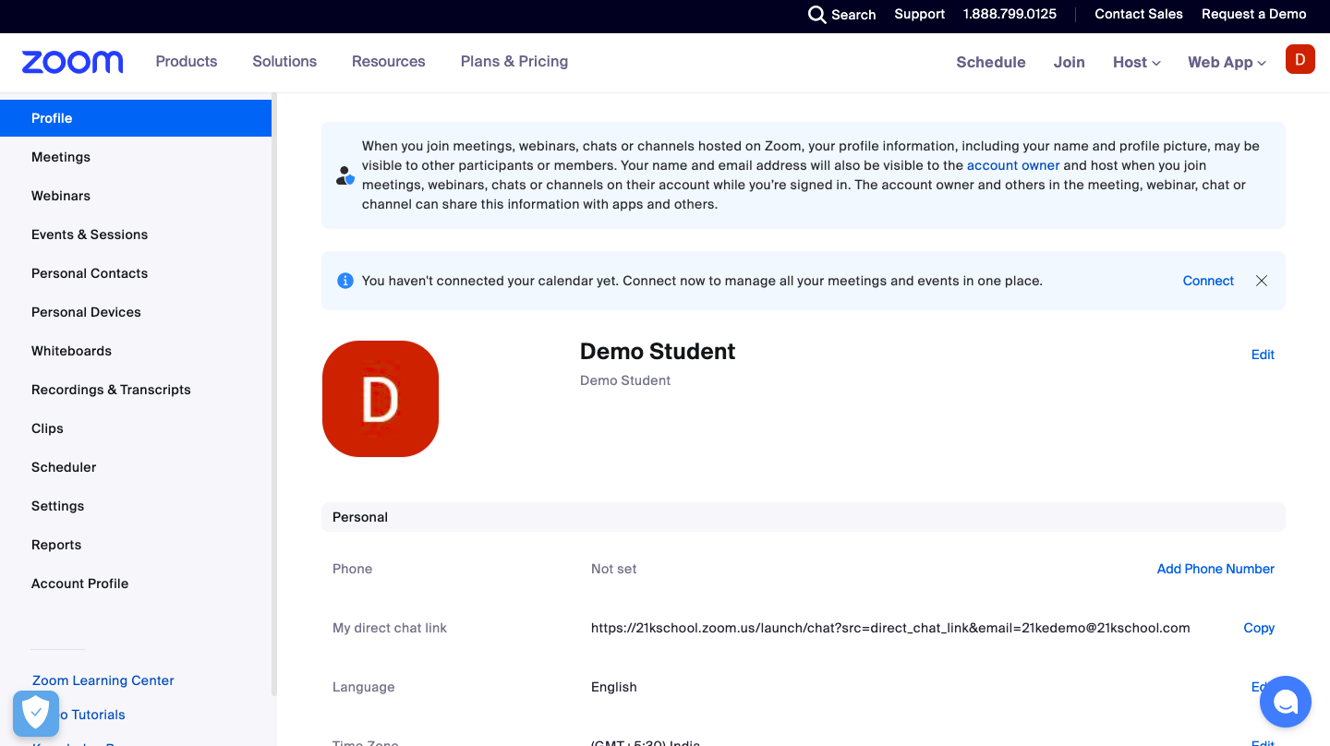This screenshot has width=1330, height=746.
Task: Click the Zoom logo
Action: (72, 62)
